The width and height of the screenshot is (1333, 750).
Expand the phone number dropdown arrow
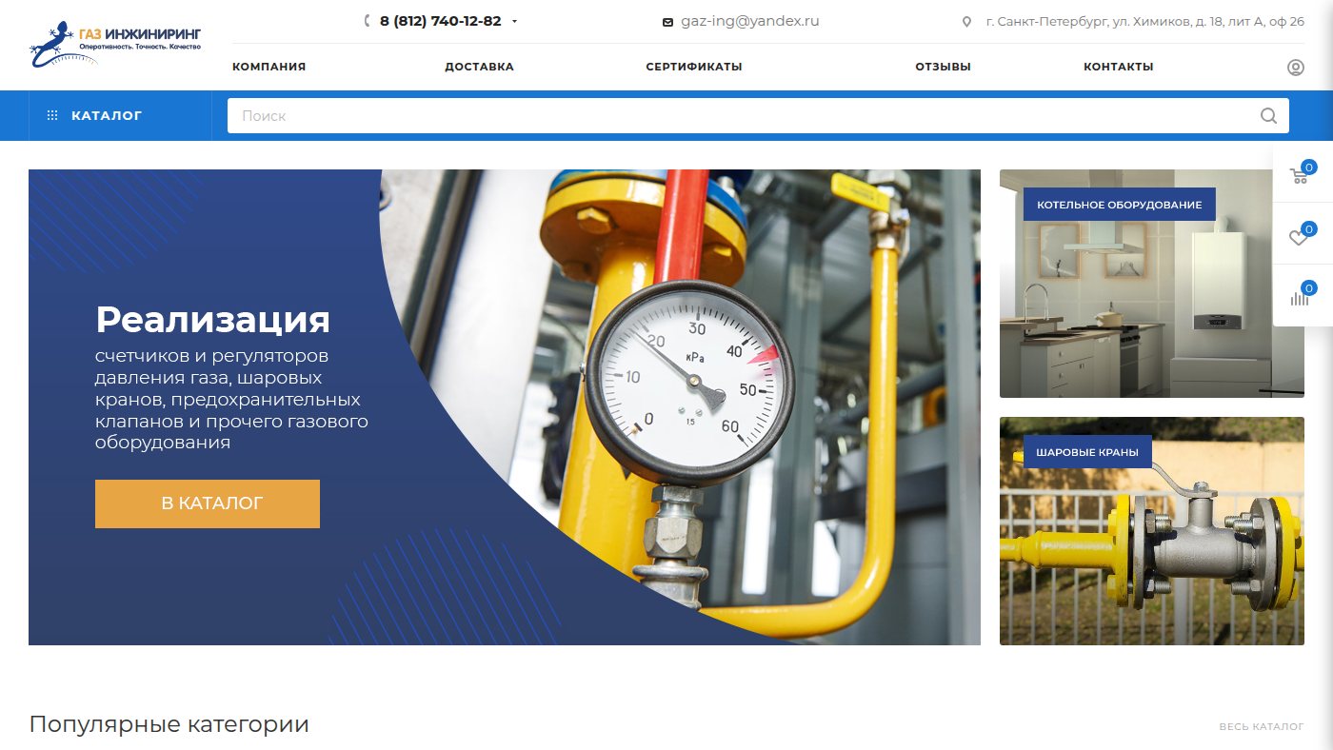coord(514,21)
